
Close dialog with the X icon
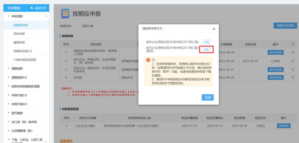[214, 29]
